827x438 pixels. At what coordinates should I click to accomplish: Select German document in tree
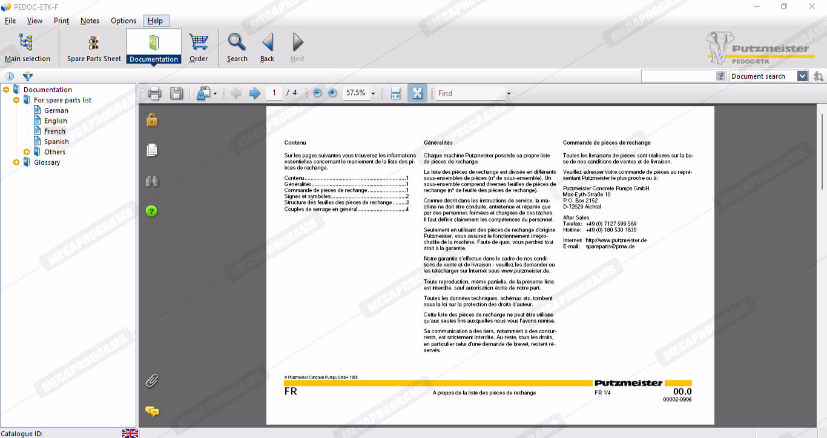tap(56, 110)
